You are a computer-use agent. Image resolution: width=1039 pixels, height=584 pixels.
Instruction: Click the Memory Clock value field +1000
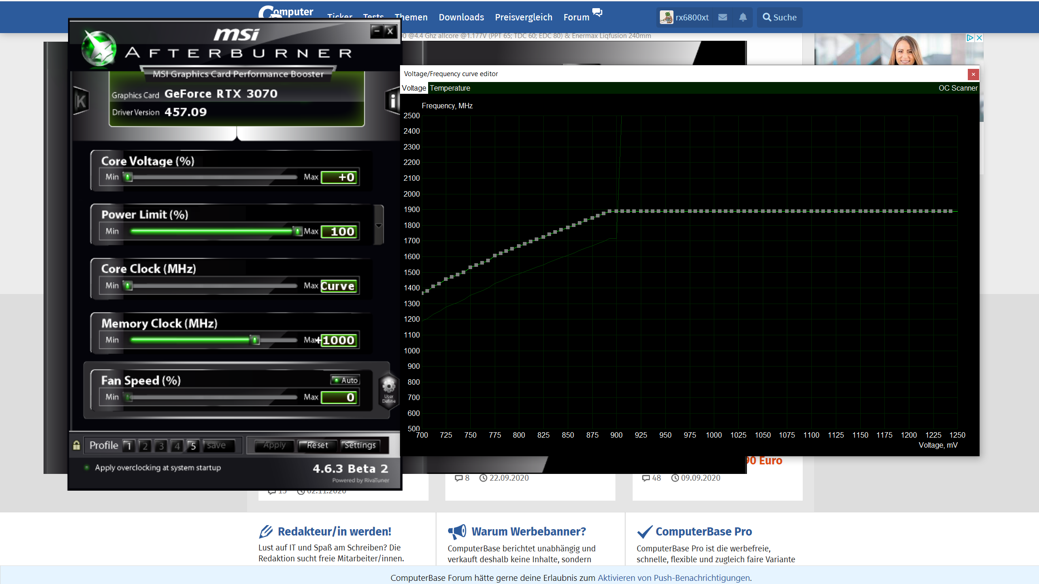pos(340,340)
